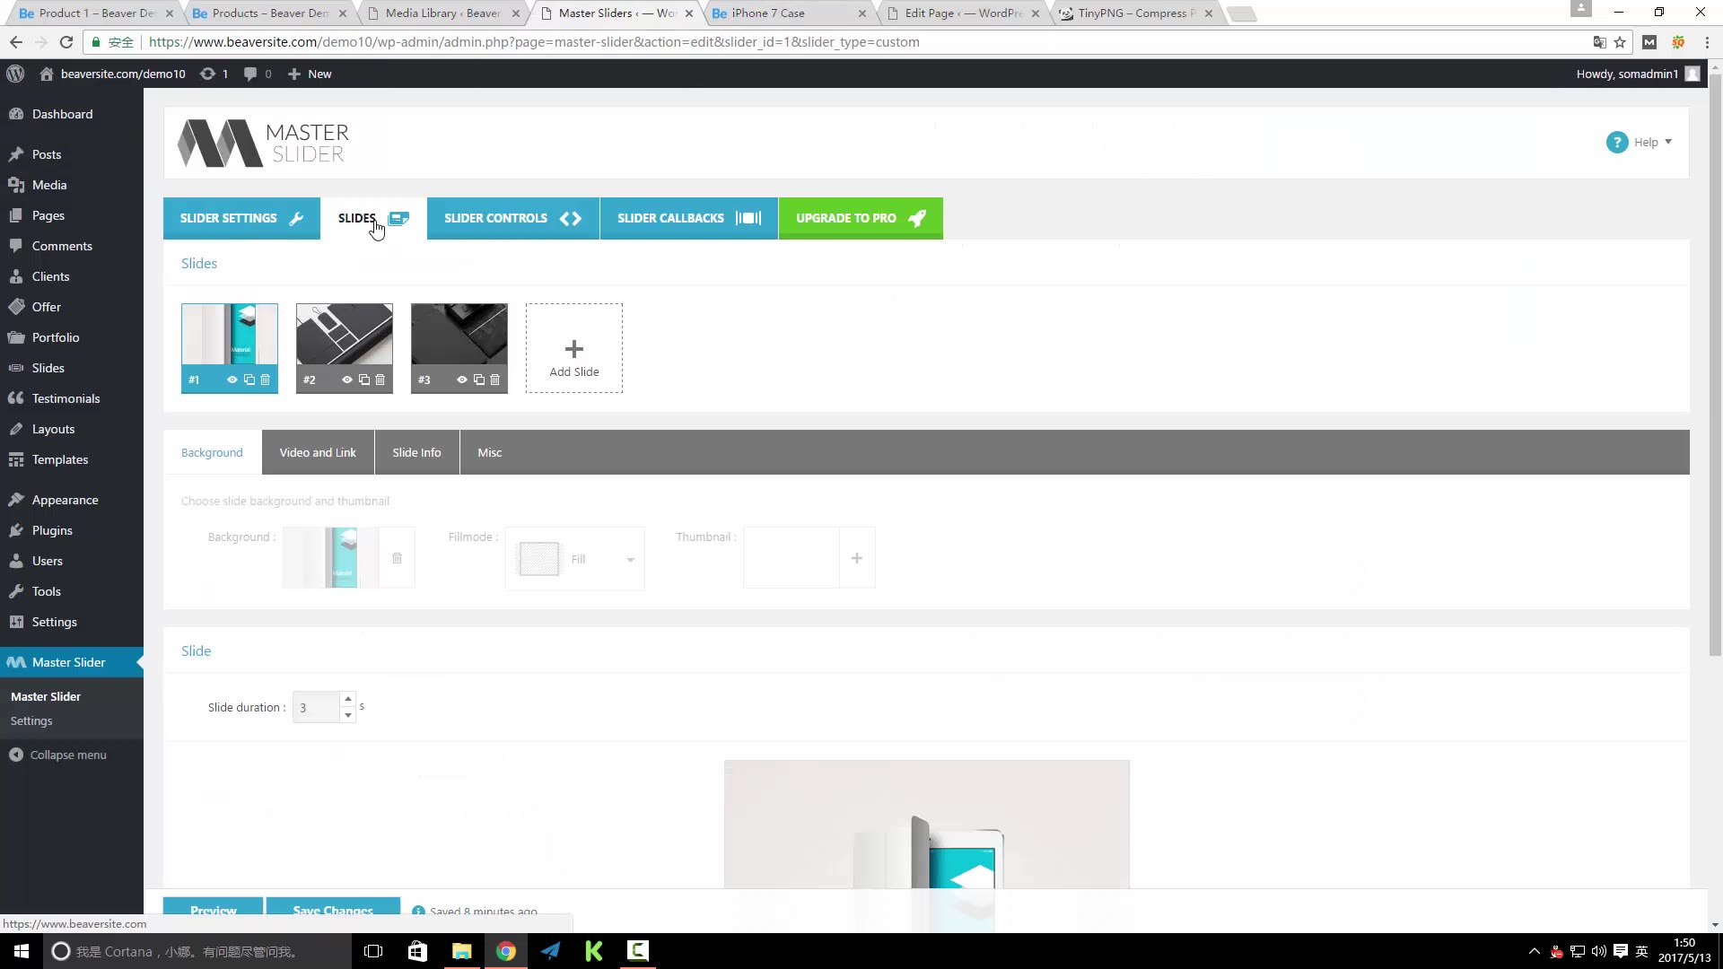Switch to Video and Link tab
The width and height of the screenshot is (1723, 969).
tap(318, 452)
